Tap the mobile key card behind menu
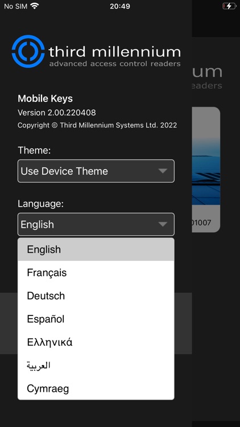This screenshot has height=427, width=240. 206,170
